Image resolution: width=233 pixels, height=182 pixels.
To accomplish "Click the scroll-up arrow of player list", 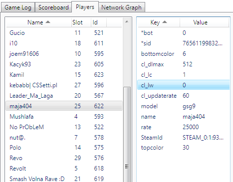I will [127, 21].
